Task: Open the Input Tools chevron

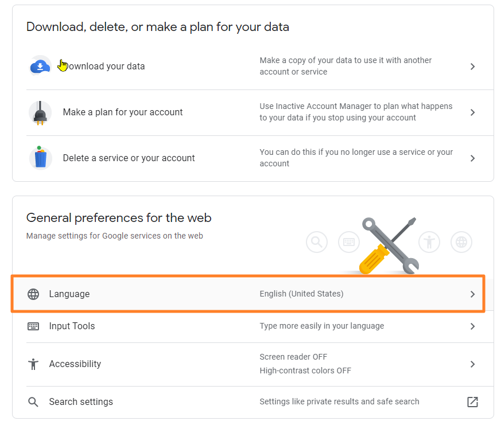Action: (x=472, y=326)
